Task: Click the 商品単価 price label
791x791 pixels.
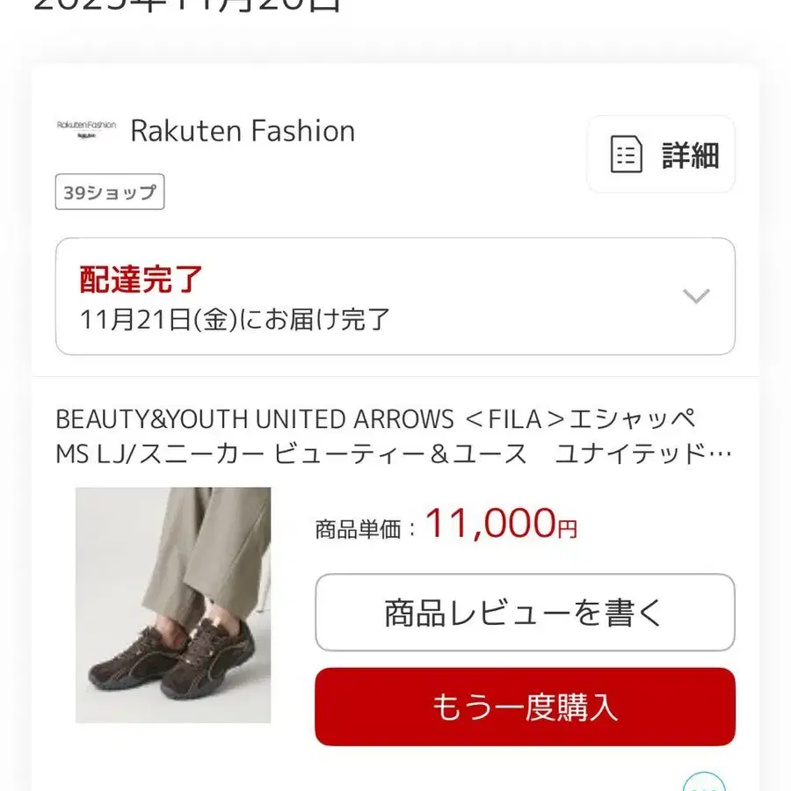Action: click(359, 530)
